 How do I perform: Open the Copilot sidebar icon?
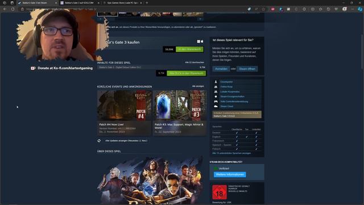(360, 9)
